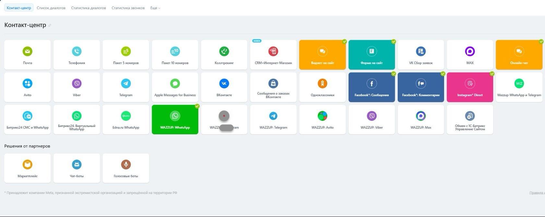Click the pin icon beside Контакт-центр title
The height and width of the screenshot is (217, 545).
click(x=50, y=25)
